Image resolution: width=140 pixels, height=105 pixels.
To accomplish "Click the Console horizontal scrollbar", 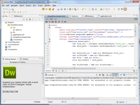I will pos(73,98).
